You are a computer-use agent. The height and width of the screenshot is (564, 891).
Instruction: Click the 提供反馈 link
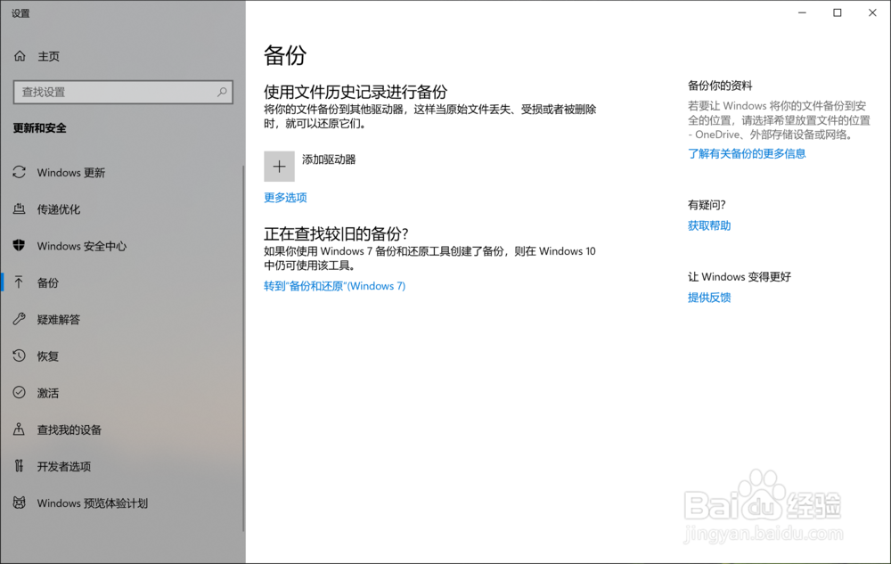point(709,297)
